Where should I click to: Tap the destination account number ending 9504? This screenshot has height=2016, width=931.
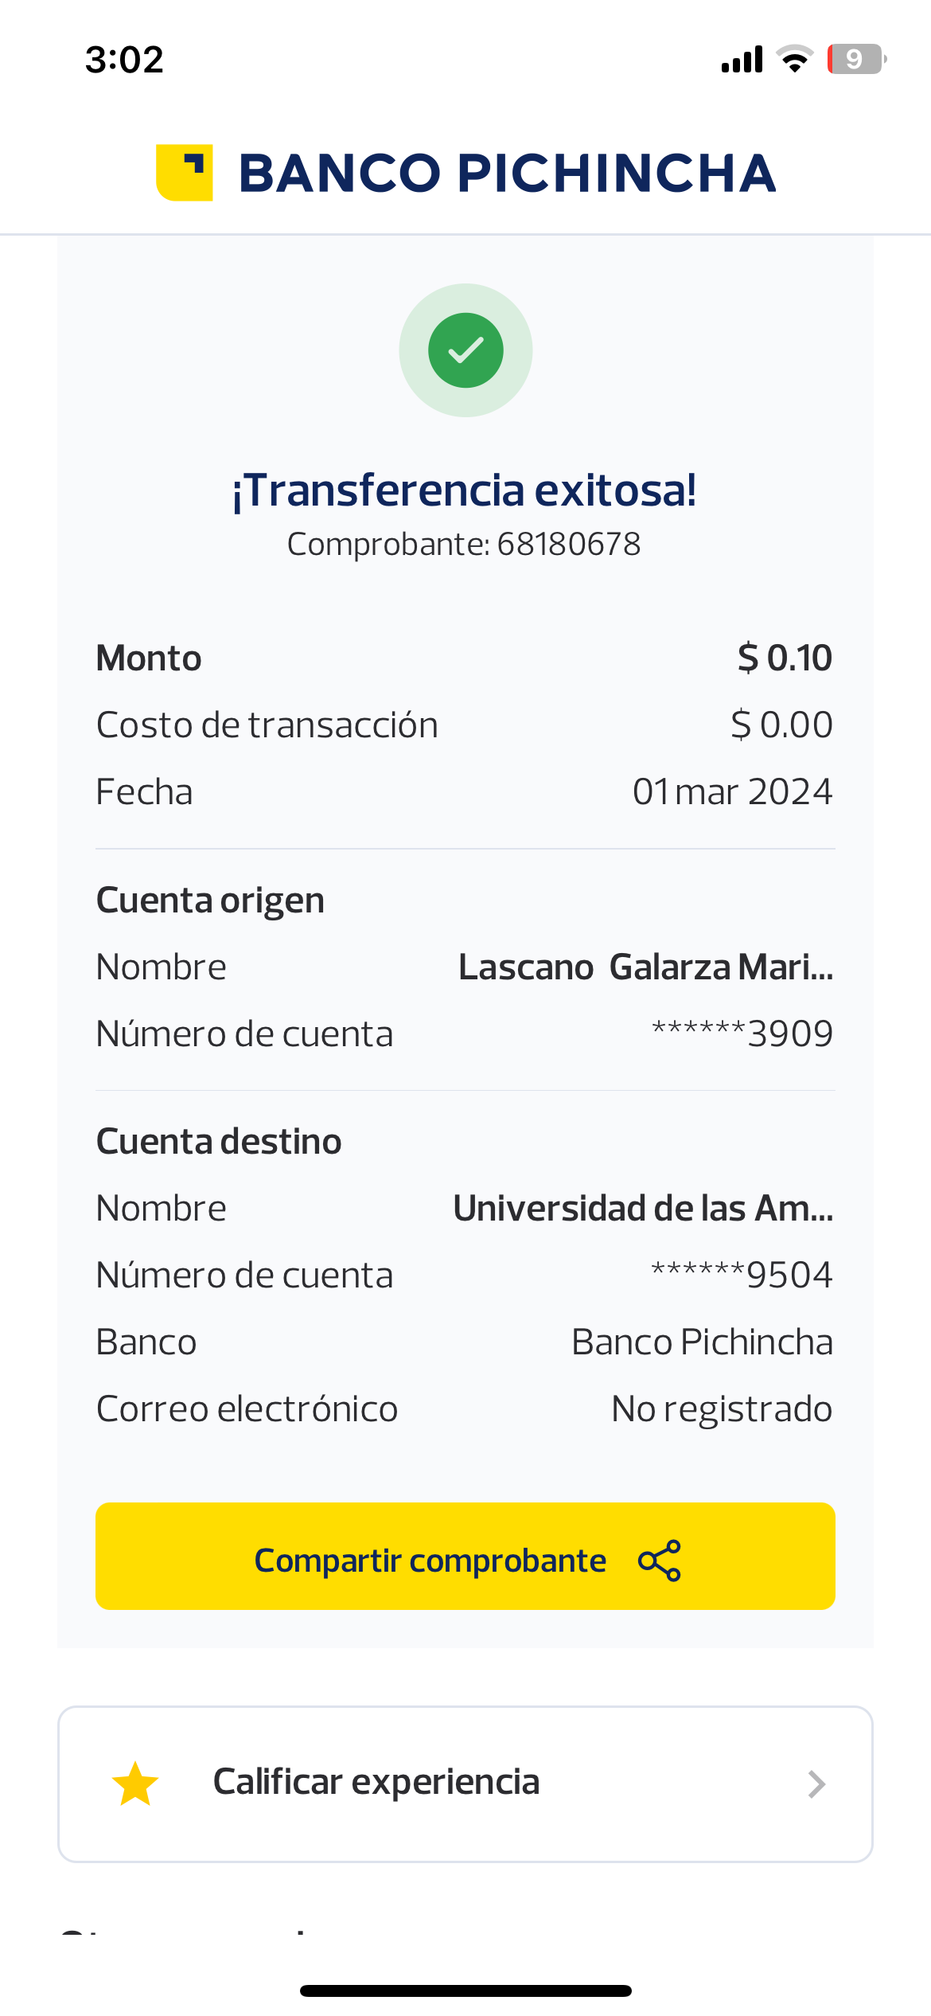point(742,1276)
